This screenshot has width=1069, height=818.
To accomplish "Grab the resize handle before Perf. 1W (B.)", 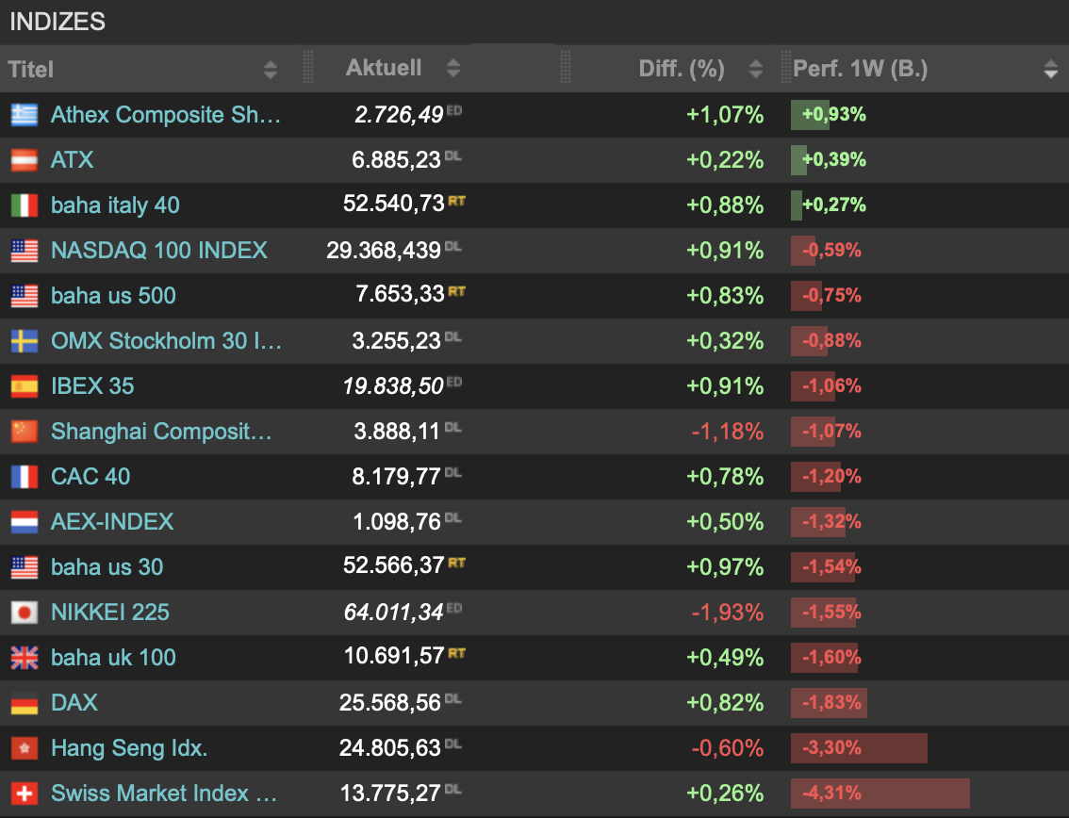I will coord(785,68).
